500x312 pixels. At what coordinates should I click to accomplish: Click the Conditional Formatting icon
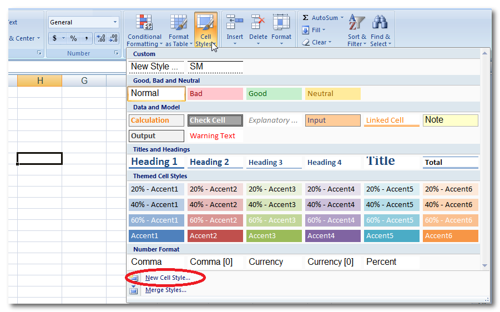click(x=144, y=24)
